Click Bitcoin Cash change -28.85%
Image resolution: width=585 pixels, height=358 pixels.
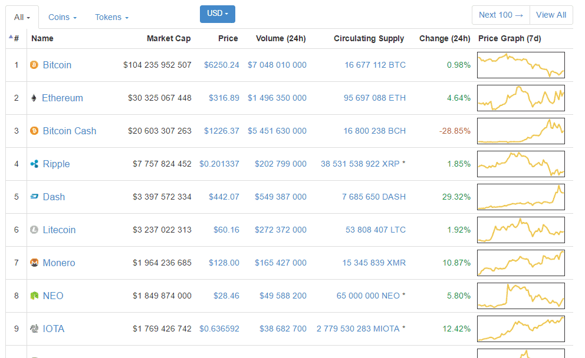click(x=455, y=131)
